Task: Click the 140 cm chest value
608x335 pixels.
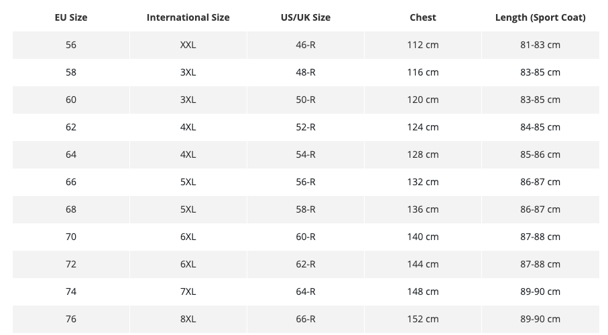Action: pyautogui.click(x=422, y=237)
